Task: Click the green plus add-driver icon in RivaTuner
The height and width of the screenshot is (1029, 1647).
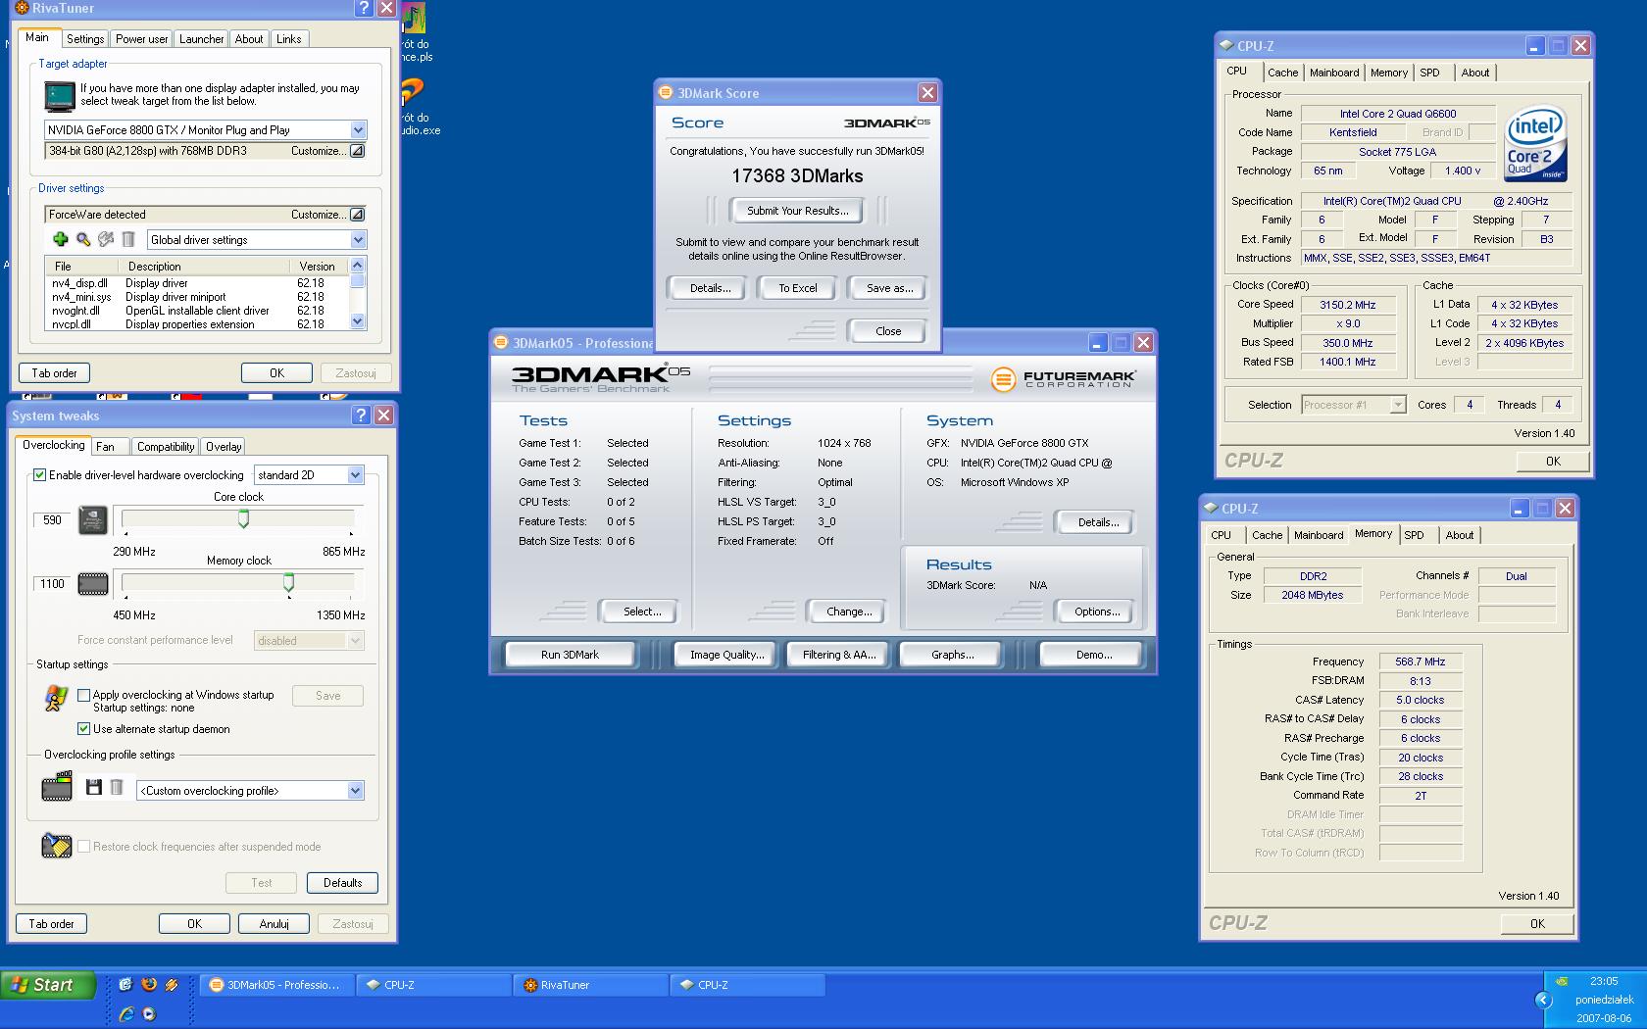Action: pyautogui.click(x=60, y=239)
